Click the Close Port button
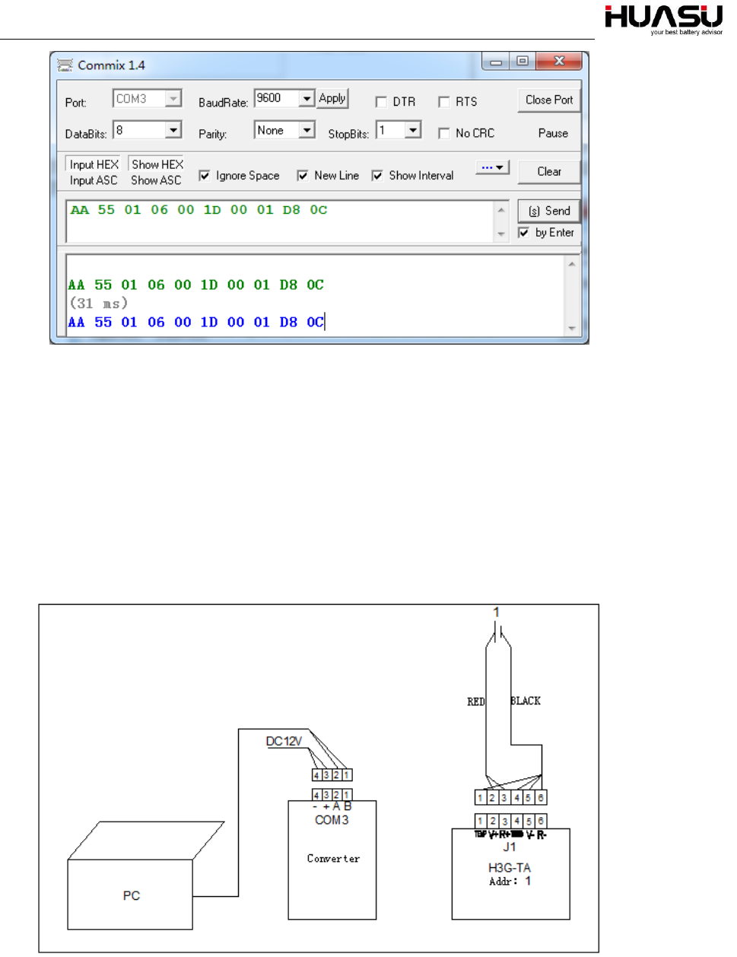 click(x=549, y=100)
